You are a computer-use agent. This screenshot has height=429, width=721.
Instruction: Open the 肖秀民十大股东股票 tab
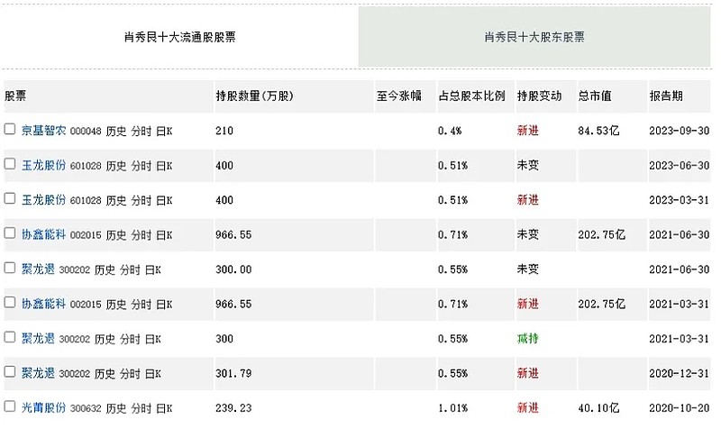point(534,38)
